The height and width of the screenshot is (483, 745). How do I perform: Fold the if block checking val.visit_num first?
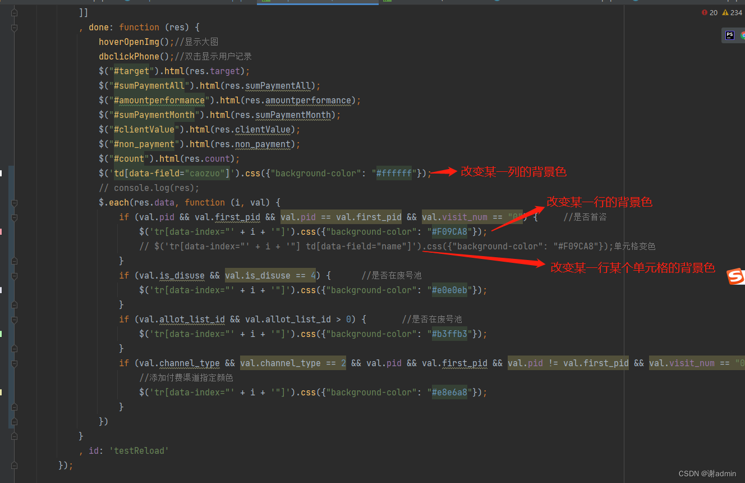(x=15, y=217)
